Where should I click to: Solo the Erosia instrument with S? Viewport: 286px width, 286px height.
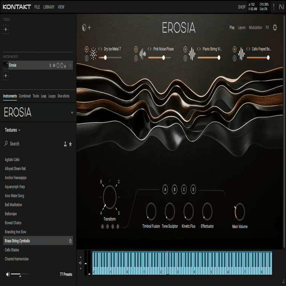click(50, 65)
